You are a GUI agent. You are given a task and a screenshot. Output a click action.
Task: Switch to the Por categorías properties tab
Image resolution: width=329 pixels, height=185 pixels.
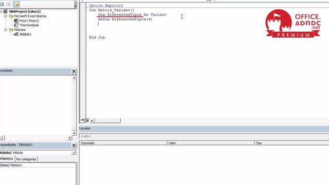coord(26,159)
